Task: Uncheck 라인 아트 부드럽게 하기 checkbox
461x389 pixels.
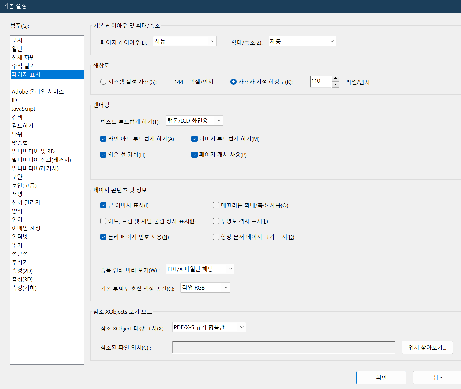Action: click(103, 139)
